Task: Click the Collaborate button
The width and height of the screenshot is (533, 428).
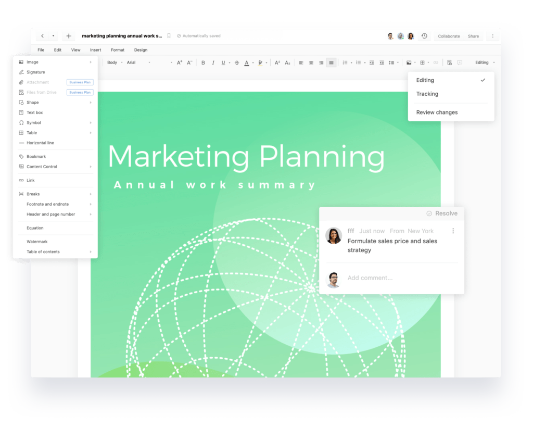Action: tap(449, 36)
